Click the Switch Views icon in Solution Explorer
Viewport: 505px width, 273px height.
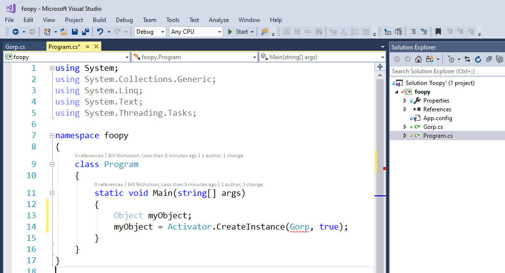point(430,59)
